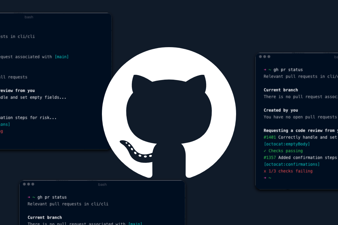Click 'Relevant pull requests in cli/cli' in bottom terminal
The height and width of the screenshot is (225, 338).
coord(68,204)
